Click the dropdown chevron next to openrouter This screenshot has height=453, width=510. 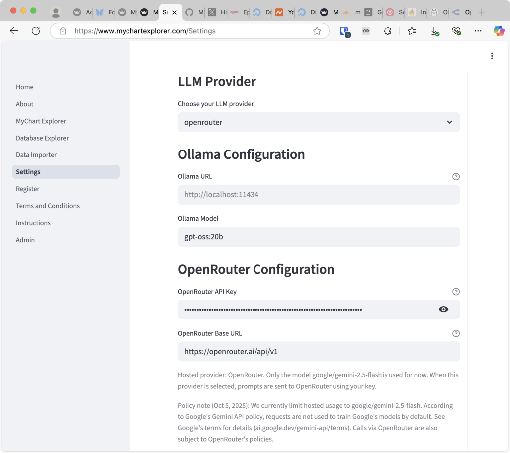click(449, 122)
